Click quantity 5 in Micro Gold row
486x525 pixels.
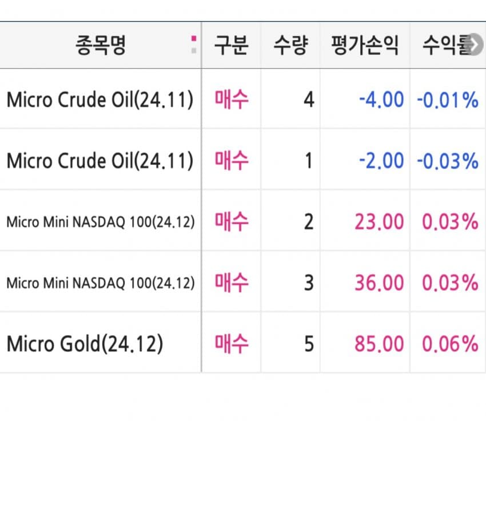point(308,344)
